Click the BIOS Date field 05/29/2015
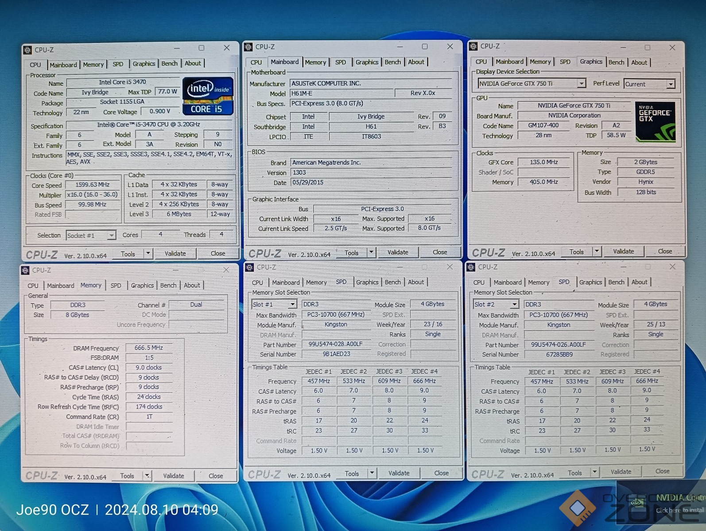 click(x=371, y=182)
